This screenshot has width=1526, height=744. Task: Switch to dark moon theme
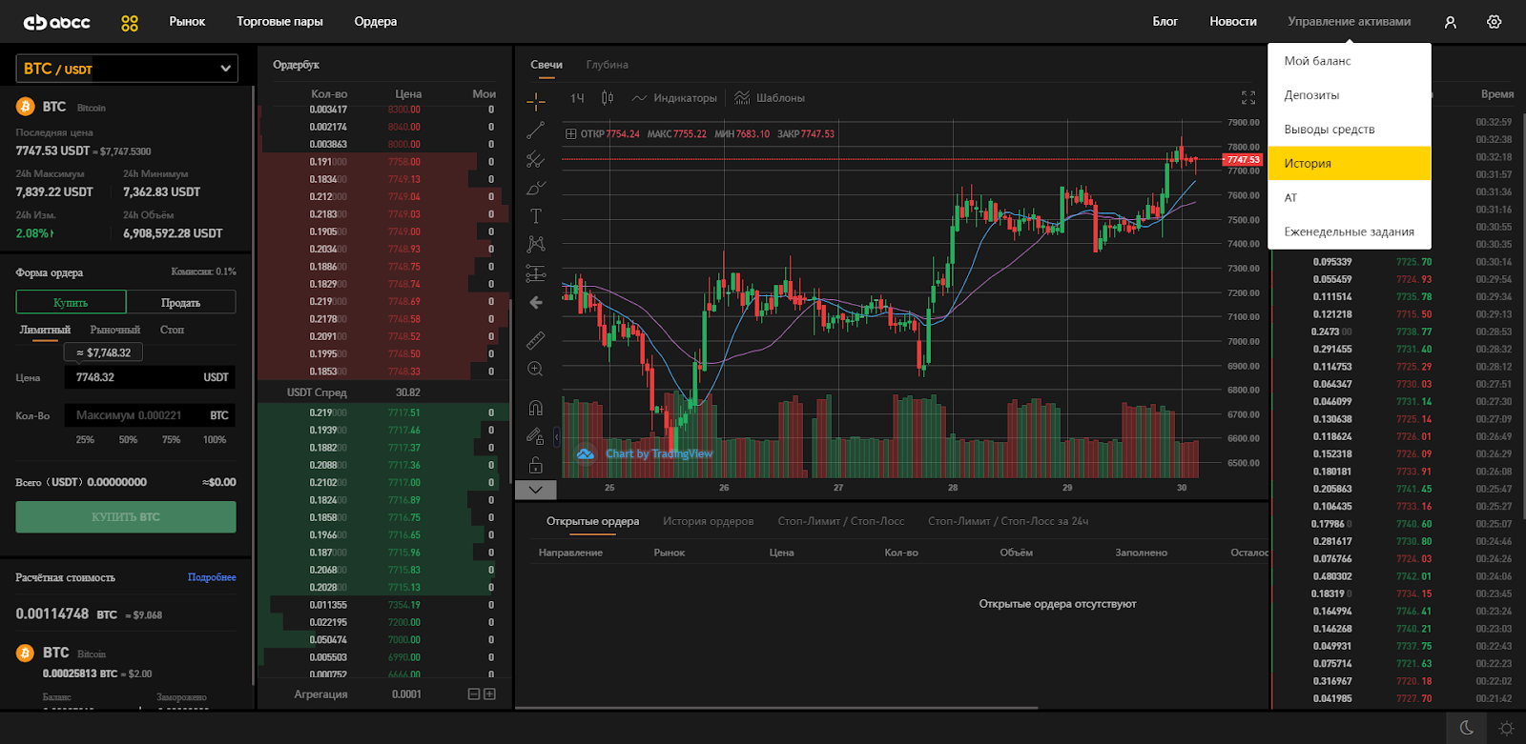1467,728
